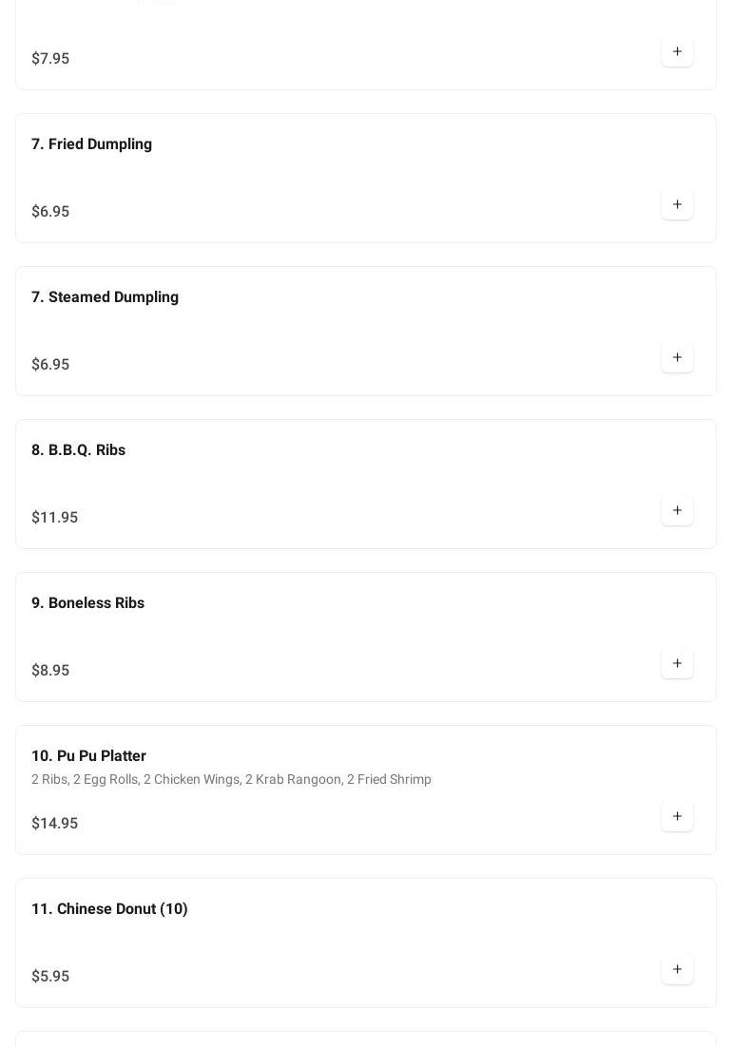
Task: Add Pu Pu Platter with plus icon
Action: (677, 816)
